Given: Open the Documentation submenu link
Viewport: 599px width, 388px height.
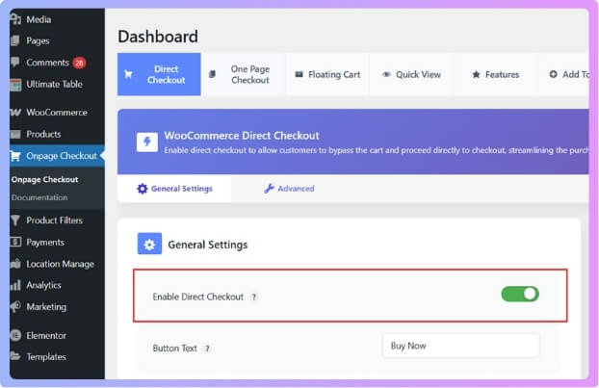Looking at the screenshot, I should tap(39, 197).
